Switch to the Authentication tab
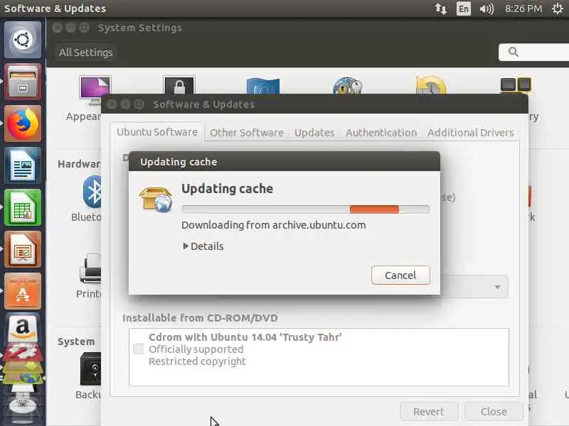 (x=381, y=133)
